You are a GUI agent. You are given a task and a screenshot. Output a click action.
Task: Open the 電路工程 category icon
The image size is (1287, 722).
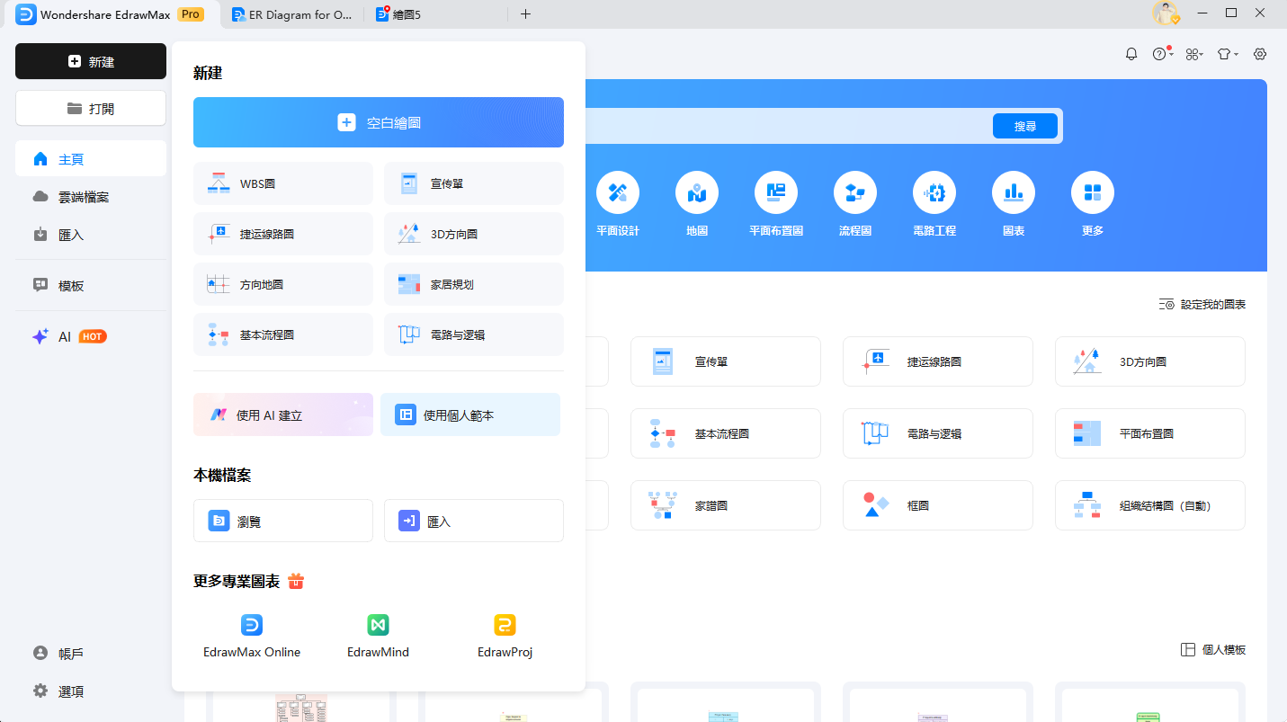934,192
